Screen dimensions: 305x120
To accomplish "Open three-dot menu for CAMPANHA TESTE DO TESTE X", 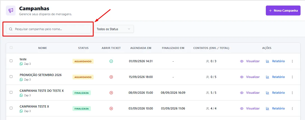I will coord(292,93).
